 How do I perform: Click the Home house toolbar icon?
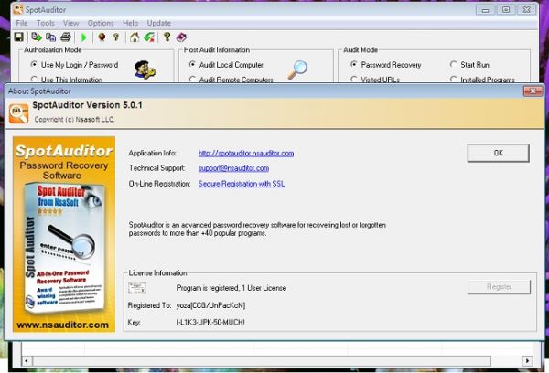pos(135,37)
